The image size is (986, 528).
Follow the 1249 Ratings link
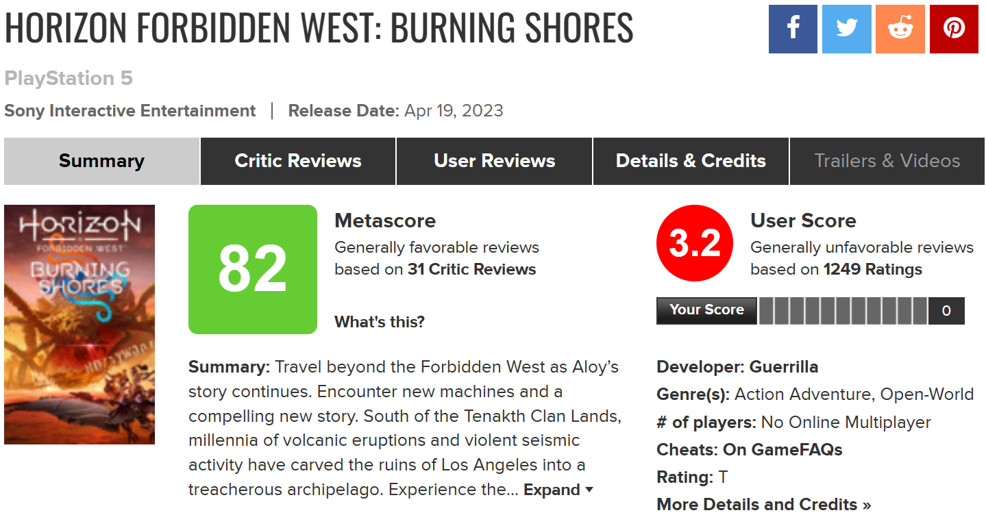tap(873, 269)
